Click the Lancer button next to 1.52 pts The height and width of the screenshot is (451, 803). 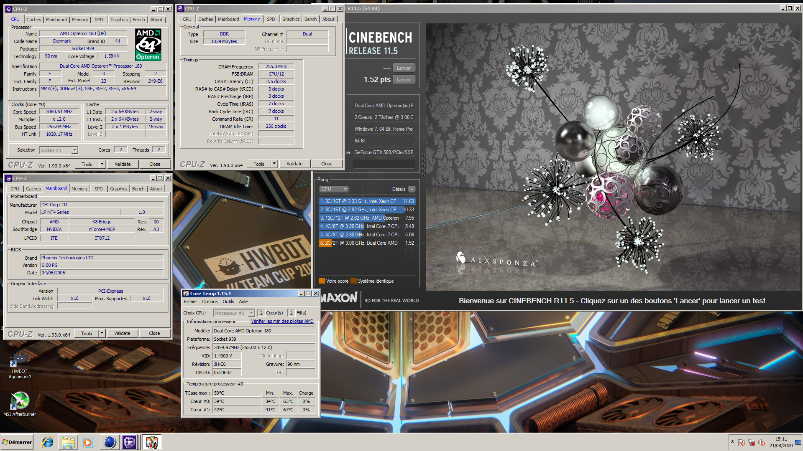tap(404, 80)
